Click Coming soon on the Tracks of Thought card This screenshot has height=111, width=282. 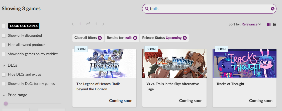(261, 101)
